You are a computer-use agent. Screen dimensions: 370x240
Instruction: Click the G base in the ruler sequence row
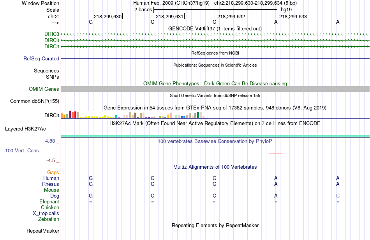pyautogui.click(x=91, y=22)
